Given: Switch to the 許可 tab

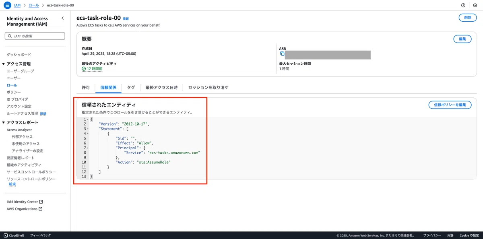Looking at the screenshot, I should [x=86, y=87].
